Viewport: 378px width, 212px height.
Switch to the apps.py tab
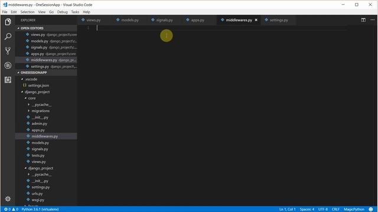tap(197, 20)
